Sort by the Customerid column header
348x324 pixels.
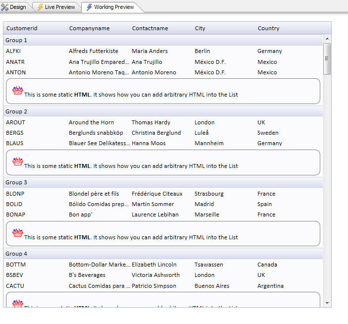click(x=22, y=28)
